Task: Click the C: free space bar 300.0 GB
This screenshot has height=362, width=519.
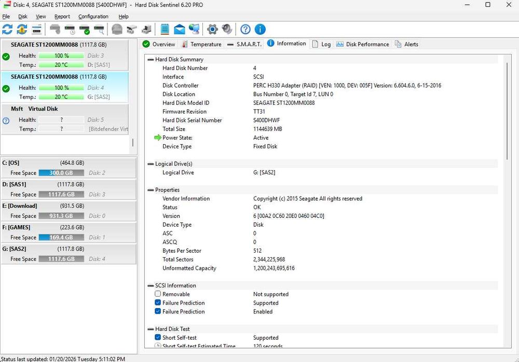Action: pos(61,173)
